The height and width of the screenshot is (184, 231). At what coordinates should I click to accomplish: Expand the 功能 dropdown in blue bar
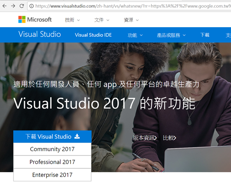point(135,35)
